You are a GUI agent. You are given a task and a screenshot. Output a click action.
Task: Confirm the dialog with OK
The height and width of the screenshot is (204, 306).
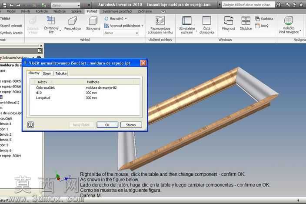pos(107,125)
